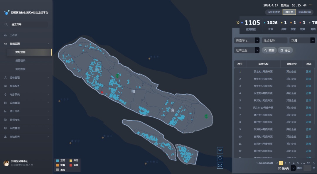Switch to 提升井 tab
The image size is (317, 174).
pyautogui.click(x=289, y=12)
